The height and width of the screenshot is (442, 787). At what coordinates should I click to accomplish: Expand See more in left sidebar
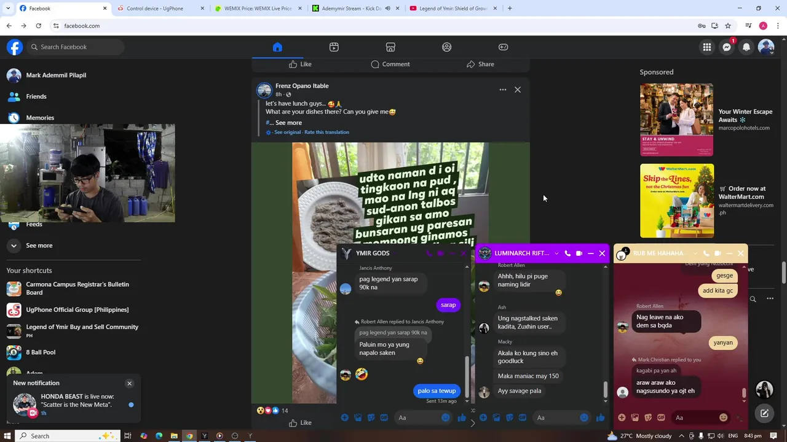coord(39,246)
